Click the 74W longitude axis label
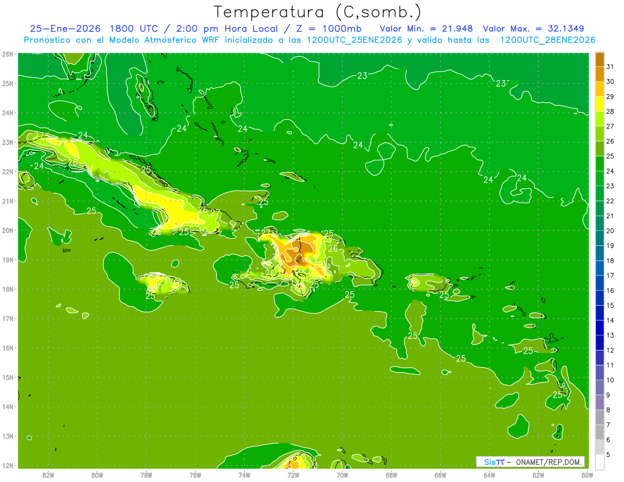 tap(244, 475)
